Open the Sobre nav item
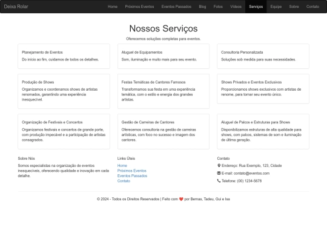 tap(294, 7)
